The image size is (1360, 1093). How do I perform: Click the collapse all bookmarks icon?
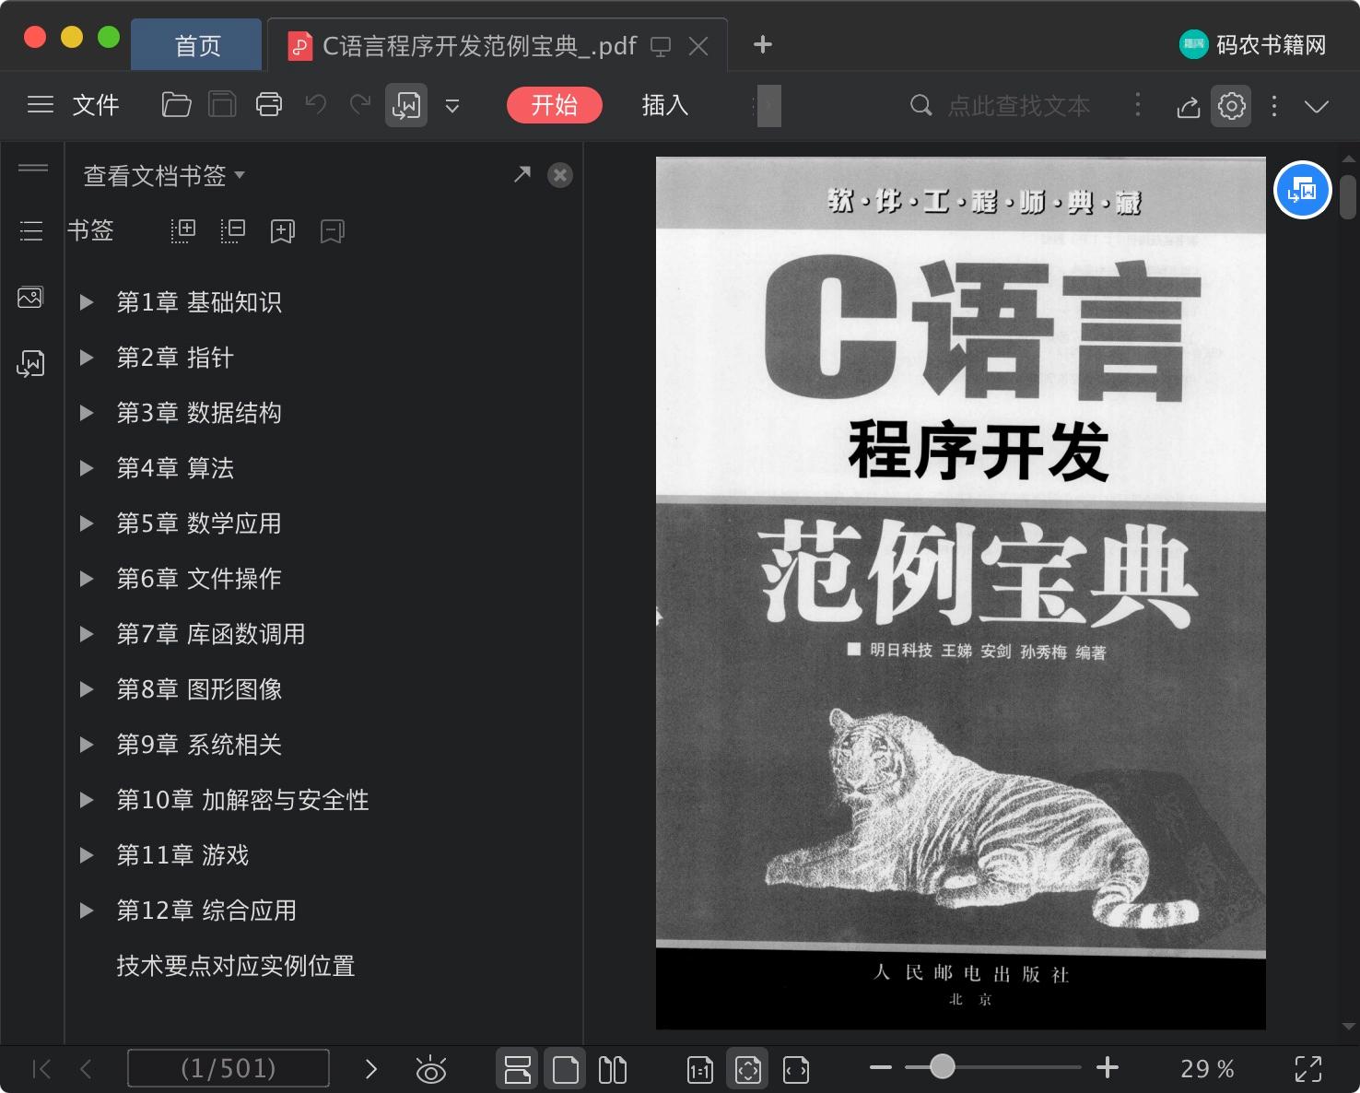[x=233, y=230]
